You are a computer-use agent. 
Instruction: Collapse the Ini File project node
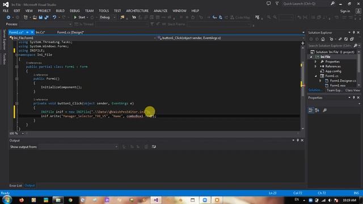click(311, 57)
